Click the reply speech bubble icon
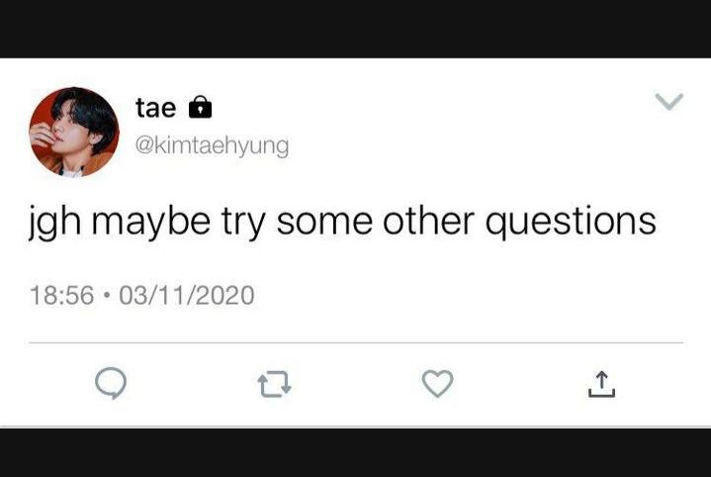711x477 pixels. pyautogui.click(x=111, y=384)
